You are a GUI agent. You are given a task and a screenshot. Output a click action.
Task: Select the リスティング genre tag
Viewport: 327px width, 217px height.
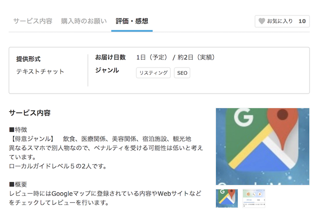coord(153,73)
